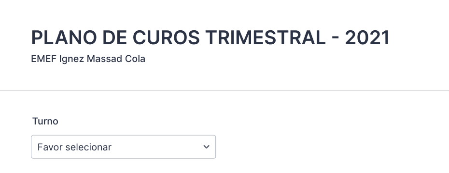Click the chevron arrow in Turno select
The height and width of the screenshot is (173, 449).
206,147
